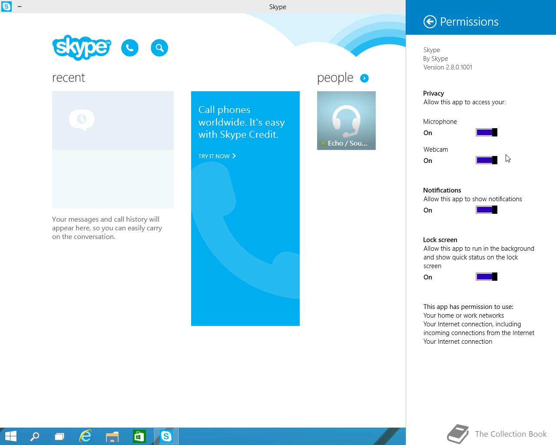Open the Echo / Sound Test contact tile
Screen dimensions: 556x445
346,120
